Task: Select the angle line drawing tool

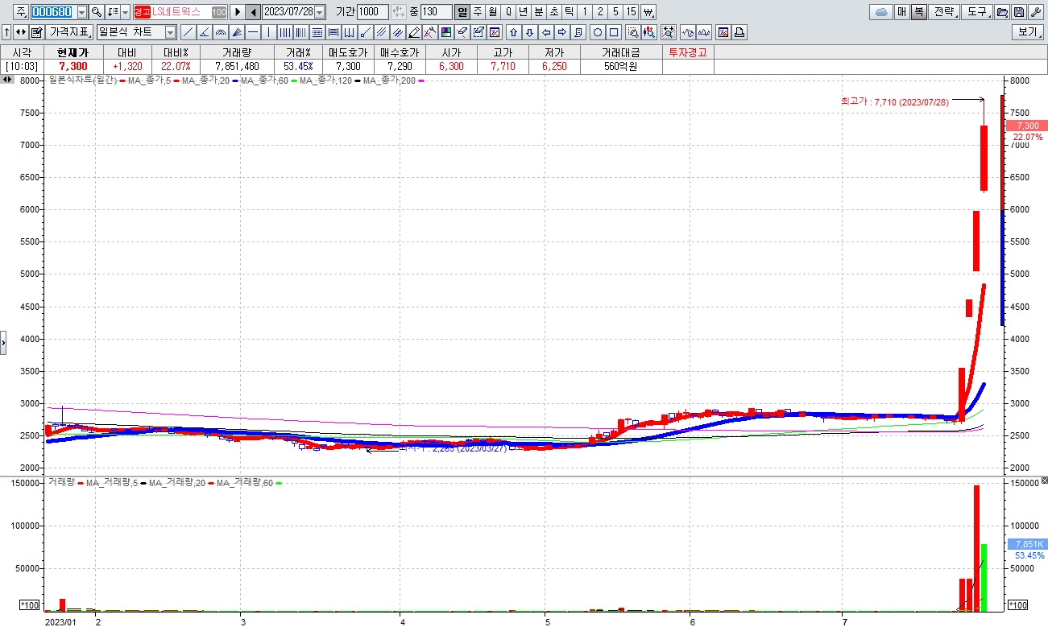Action: click(x=205, y=32)
